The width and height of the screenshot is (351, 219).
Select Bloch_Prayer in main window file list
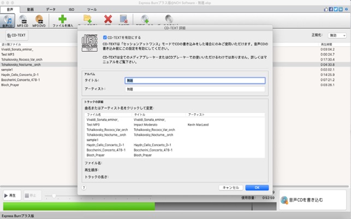click(x=10, y=85)
